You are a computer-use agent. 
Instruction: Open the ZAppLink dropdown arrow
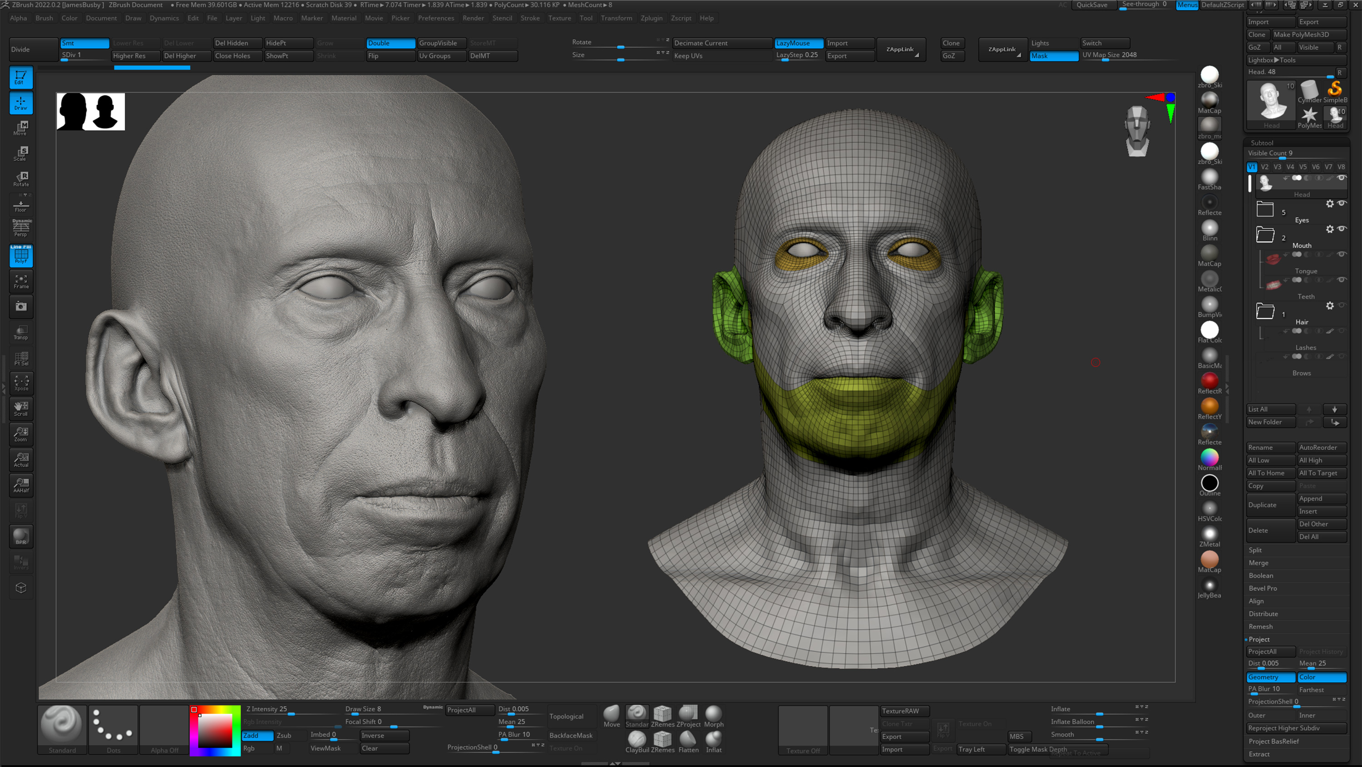point(918,56)
